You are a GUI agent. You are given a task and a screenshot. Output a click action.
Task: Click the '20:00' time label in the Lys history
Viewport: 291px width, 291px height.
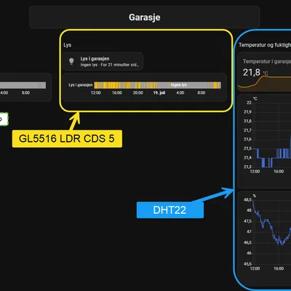tap(138, 93)
